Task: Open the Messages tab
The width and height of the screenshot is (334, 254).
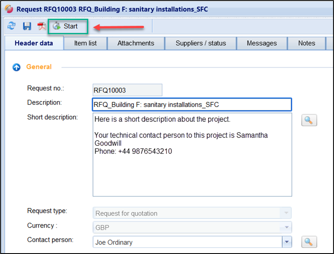Action: point(261,43)
